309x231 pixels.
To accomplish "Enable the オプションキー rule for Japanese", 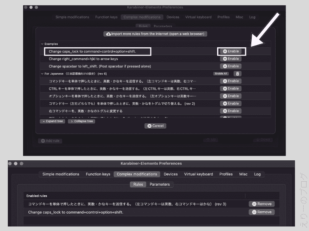I will click(231, 96).
